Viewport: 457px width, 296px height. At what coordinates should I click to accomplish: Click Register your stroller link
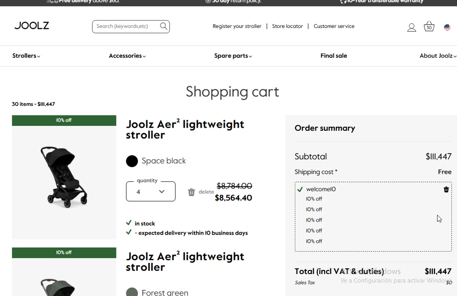click(x=237, y=26)
